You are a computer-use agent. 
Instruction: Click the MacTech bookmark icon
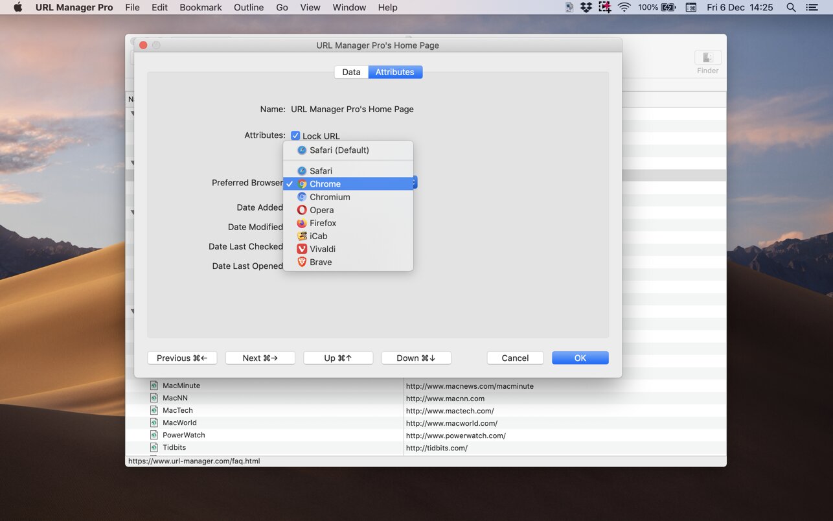pyautogui.click(x=154, y=410)
